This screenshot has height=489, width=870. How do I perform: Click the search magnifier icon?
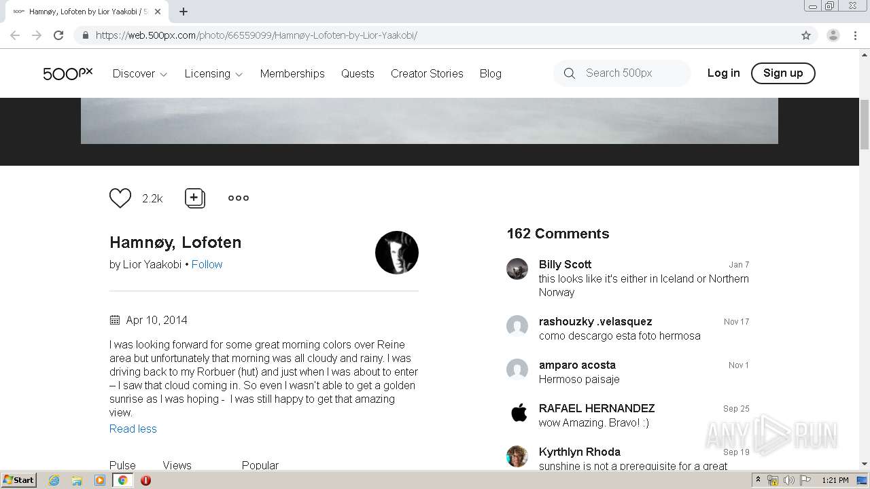point(570,73)
